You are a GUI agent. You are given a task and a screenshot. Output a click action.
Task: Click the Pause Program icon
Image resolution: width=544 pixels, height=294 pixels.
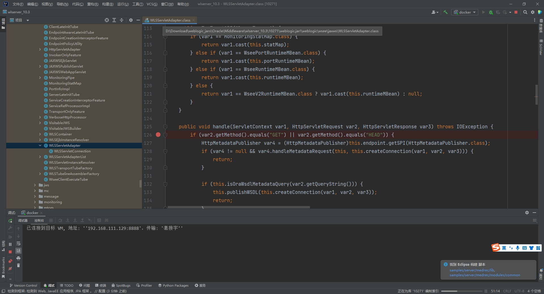(x=10, y=244)
